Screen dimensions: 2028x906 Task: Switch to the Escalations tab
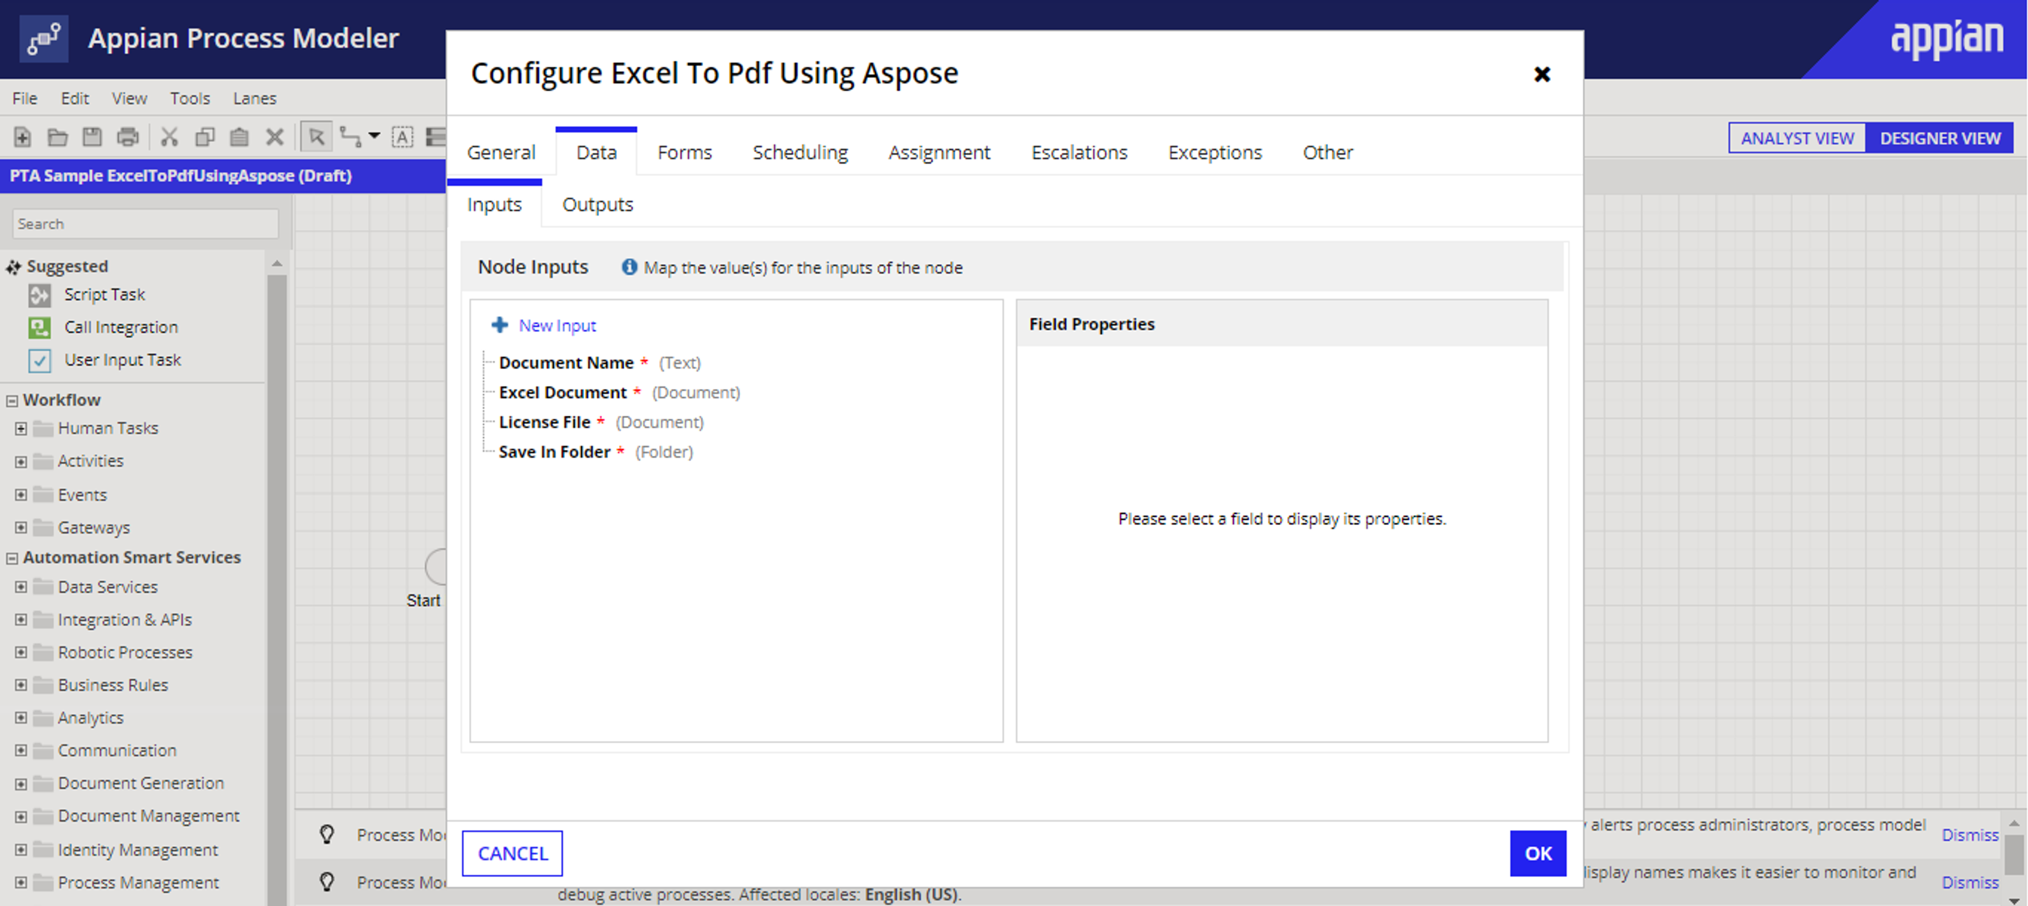coord(1078,152)
